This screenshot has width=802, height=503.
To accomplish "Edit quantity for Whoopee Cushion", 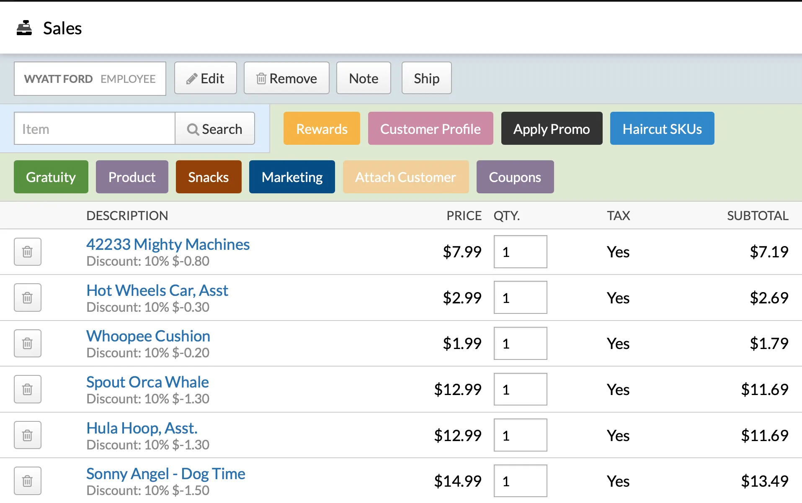I will pos(521,344).
